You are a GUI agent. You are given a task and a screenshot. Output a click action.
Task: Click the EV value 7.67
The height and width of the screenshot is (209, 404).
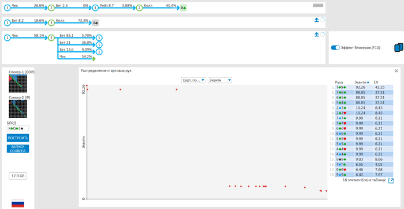click(x=379, y=175)
